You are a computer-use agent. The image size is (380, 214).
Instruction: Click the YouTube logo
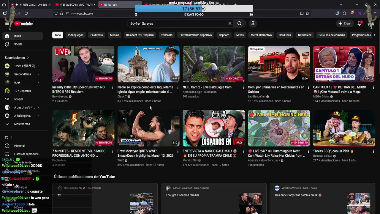coord(23,23)
